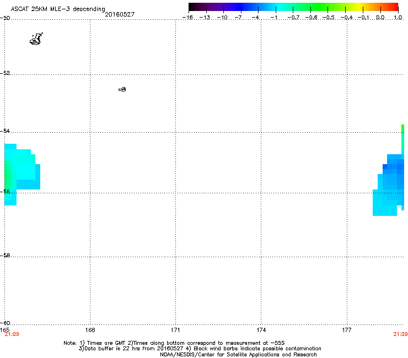Click the color bar label '-0.7'
This screenshot has height=358, width=408.
point(293,18)
